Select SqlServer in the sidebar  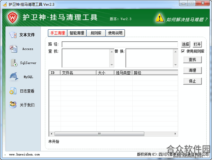point(28,63)
